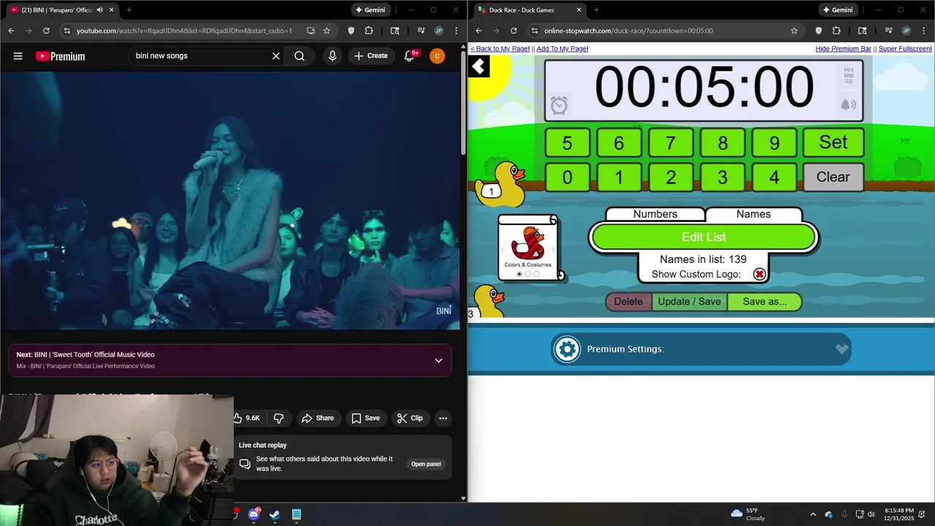Bookmark the YouTube page with star
This screenshot has width=935, height=526.
point(327,31)
